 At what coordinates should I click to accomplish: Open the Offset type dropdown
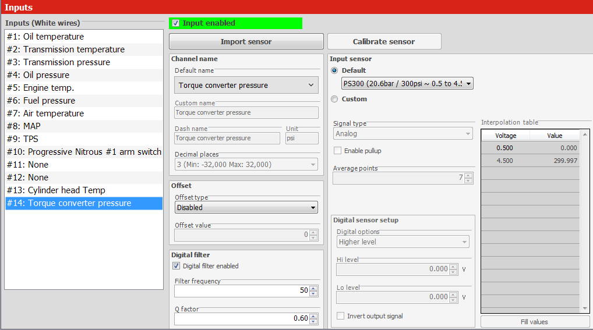[x=246, y=207]
